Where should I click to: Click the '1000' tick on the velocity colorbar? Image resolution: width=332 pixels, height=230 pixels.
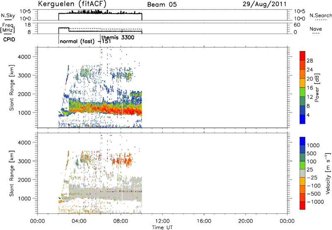click(313, 145)
